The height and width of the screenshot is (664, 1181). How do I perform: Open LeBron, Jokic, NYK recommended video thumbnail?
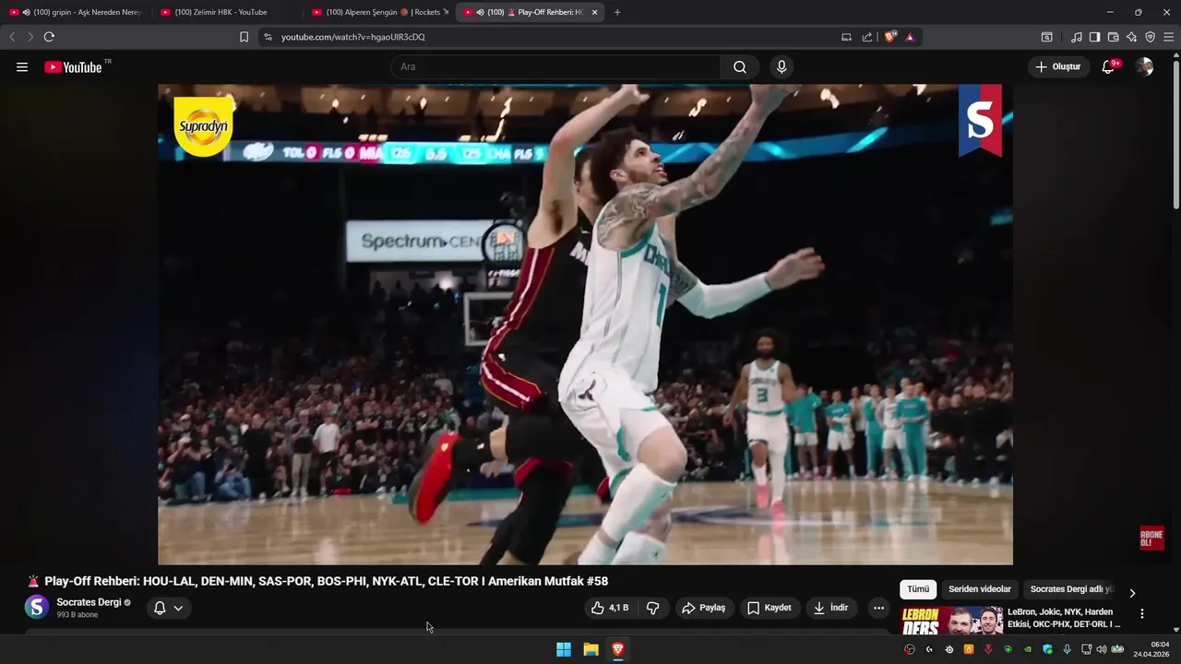(952, 621)
